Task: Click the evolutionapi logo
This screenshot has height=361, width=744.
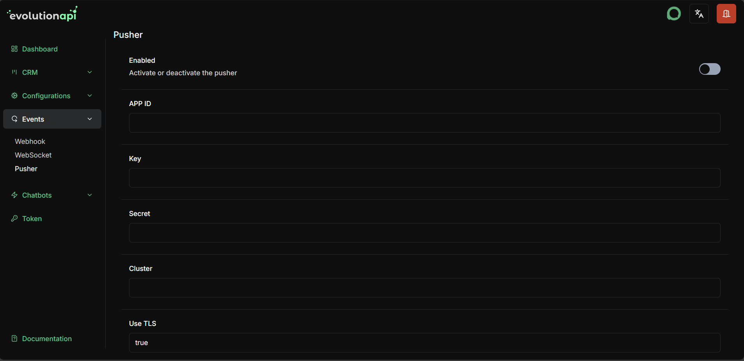Action: 42,13
